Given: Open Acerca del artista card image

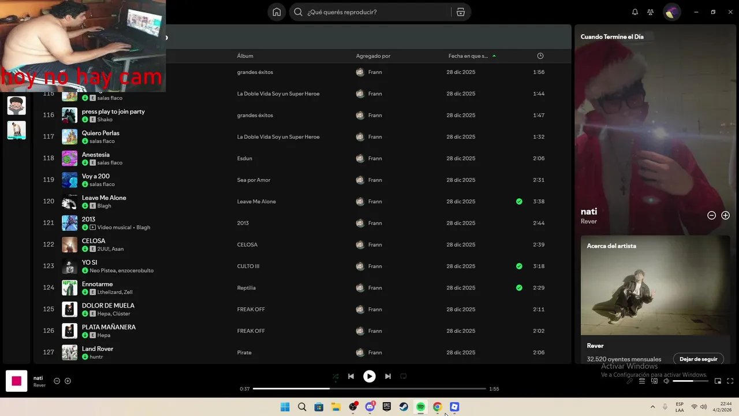Looking at the screenshot, I should click(x=655, y=285).
